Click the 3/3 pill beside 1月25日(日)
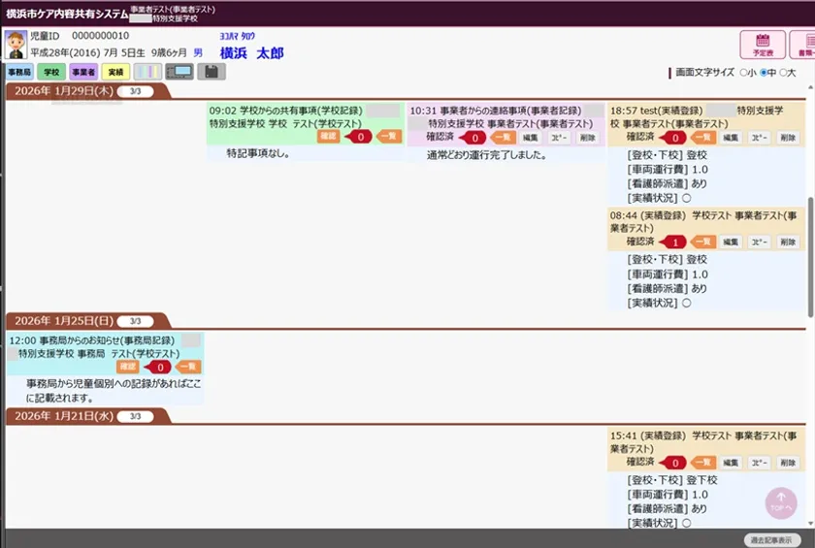The image size is (815, 548). click(135, 322)
